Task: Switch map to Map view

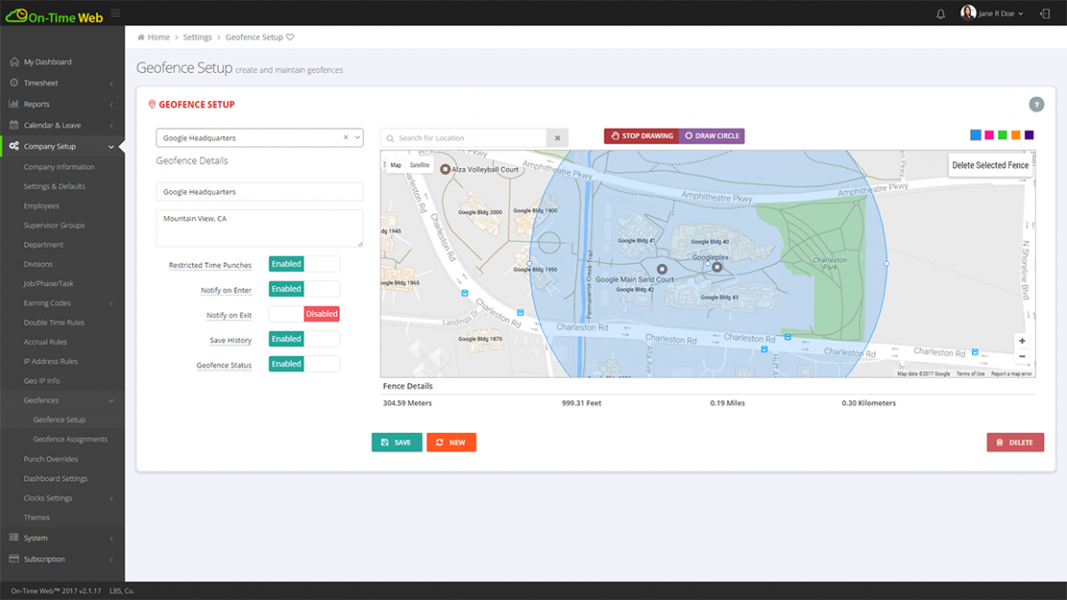Action: click(x=396, y=165)
